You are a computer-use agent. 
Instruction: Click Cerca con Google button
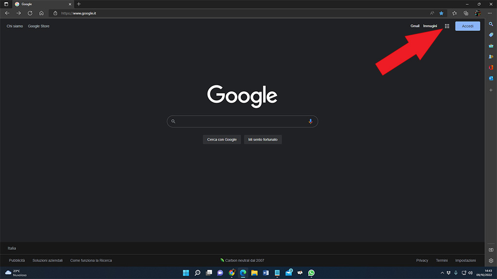[222, 139]
